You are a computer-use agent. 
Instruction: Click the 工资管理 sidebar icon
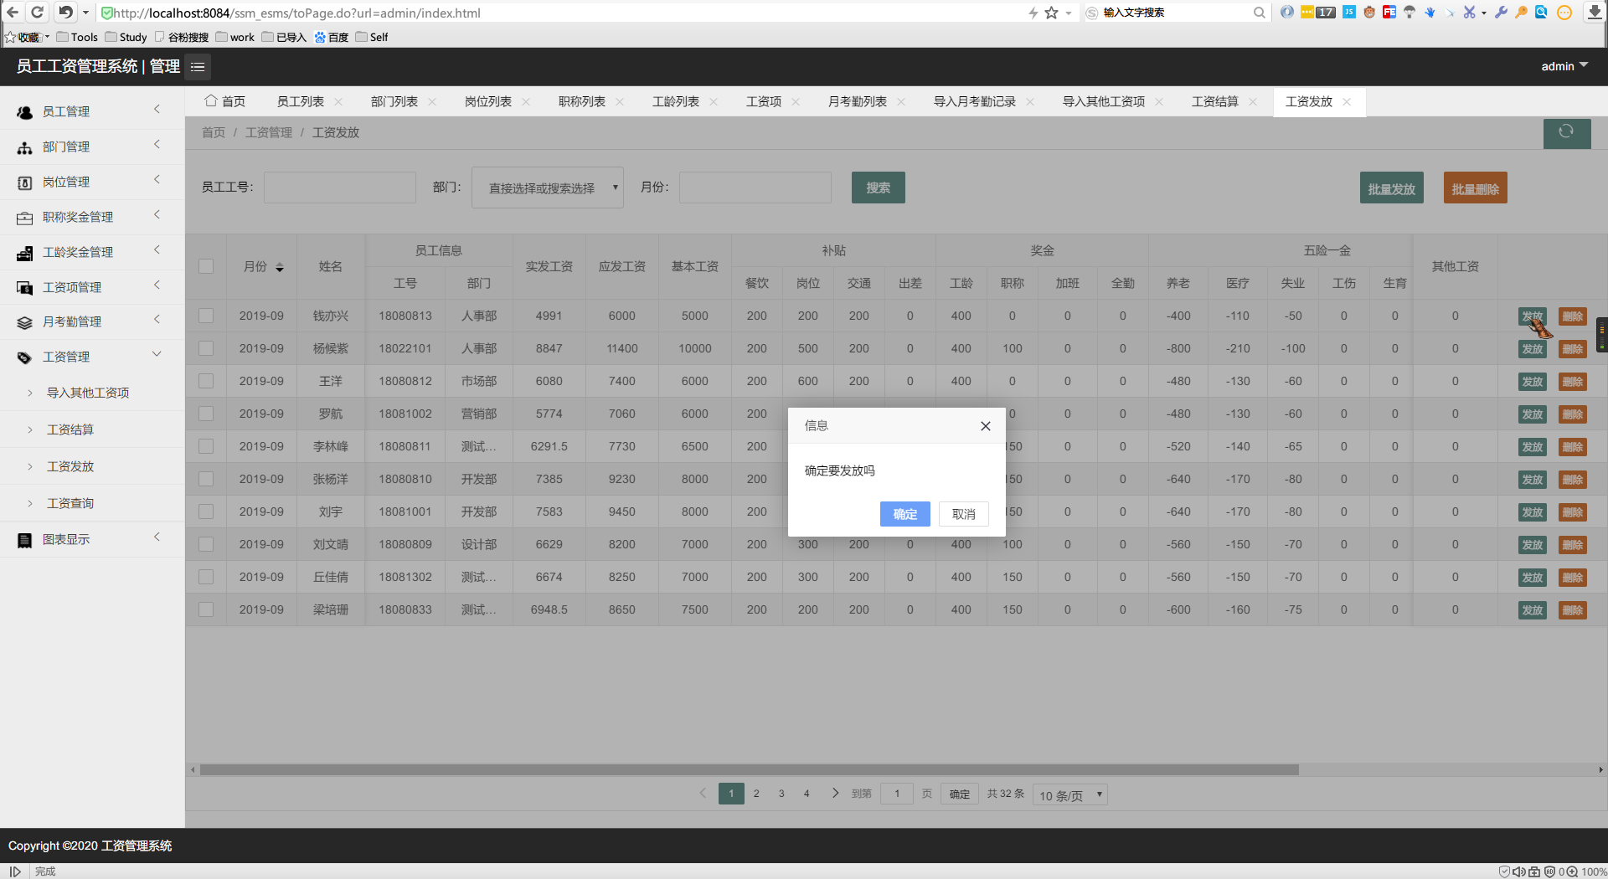(x=25, y=357)
